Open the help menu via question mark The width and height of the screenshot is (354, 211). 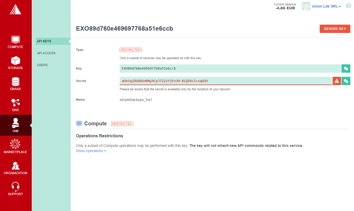click(x=348, y=5)
